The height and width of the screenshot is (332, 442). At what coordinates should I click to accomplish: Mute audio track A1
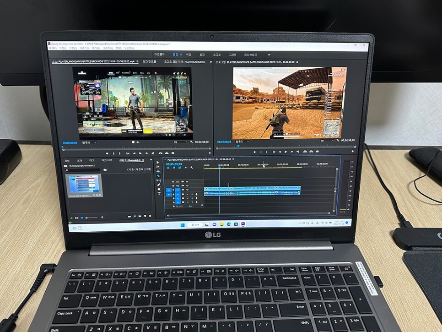[x=188, y=194]
